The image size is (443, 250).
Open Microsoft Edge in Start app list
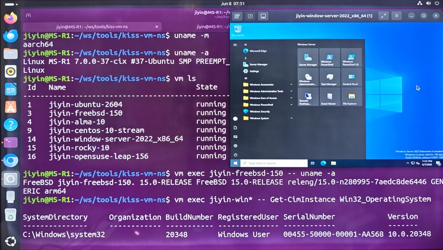coord(255,51)
